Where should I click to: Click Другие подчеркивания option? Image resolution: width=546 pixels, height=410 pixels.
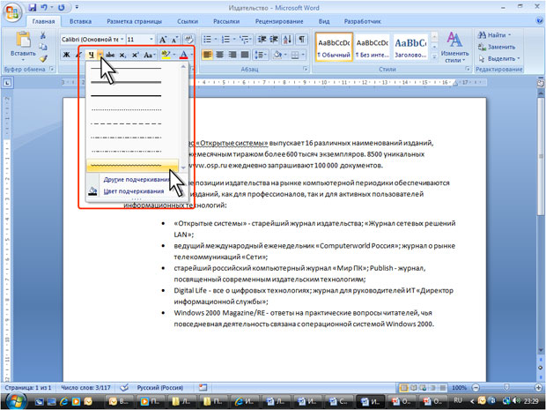[x=136, y=180]
